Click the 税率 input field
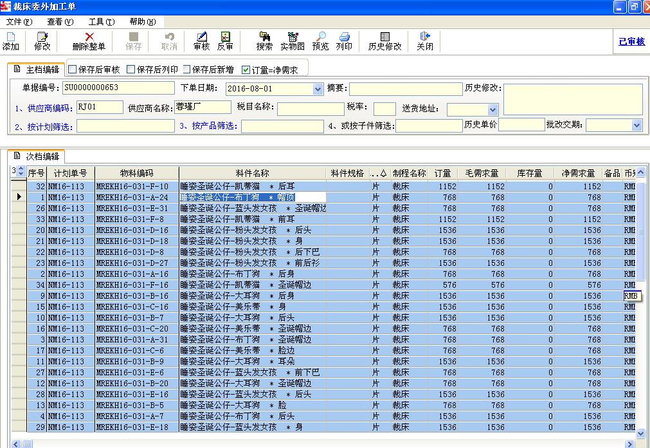The image size is (650, 448). pos(384,109)
